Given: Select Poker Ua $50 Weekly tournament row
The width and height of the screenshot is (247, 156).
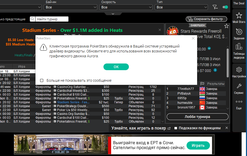Looking at the screenshot, I should tap(80, 110).
